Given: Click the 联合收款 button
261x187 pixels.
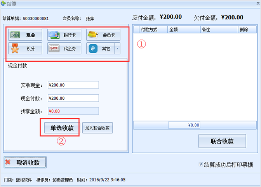Looking at the screenshot, I should [222, 141].
